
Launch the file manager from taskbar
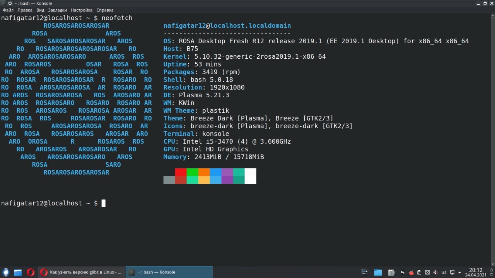pos(18,272)
